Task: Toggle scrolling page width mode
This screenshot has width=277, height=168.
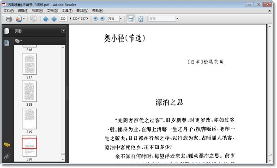Action: click(131, 19)
